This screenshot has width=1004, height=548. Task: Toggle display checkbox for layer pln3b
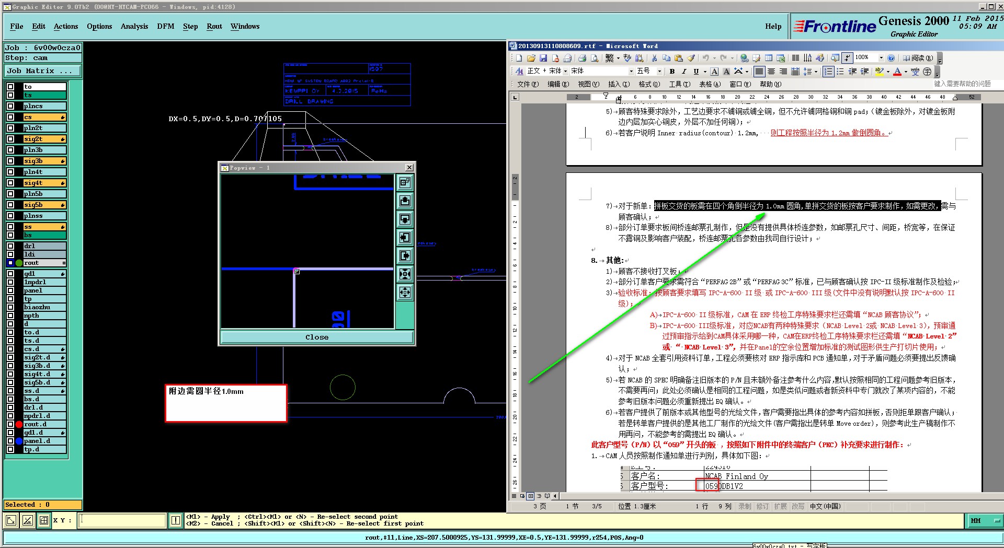click(x=10, y=150)
